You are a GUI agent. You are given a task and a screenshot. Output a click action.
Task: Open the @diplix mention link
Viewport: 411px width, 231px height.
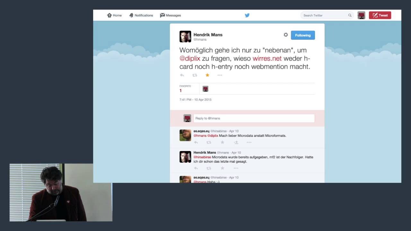coord(190,58)
